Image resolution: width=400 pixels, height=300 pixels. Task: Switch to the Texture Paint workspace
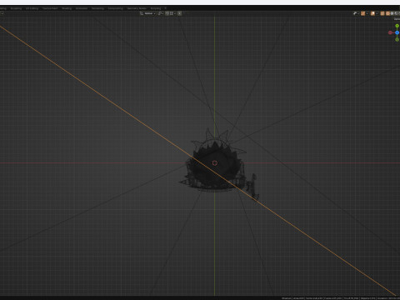tap(50, 8)
